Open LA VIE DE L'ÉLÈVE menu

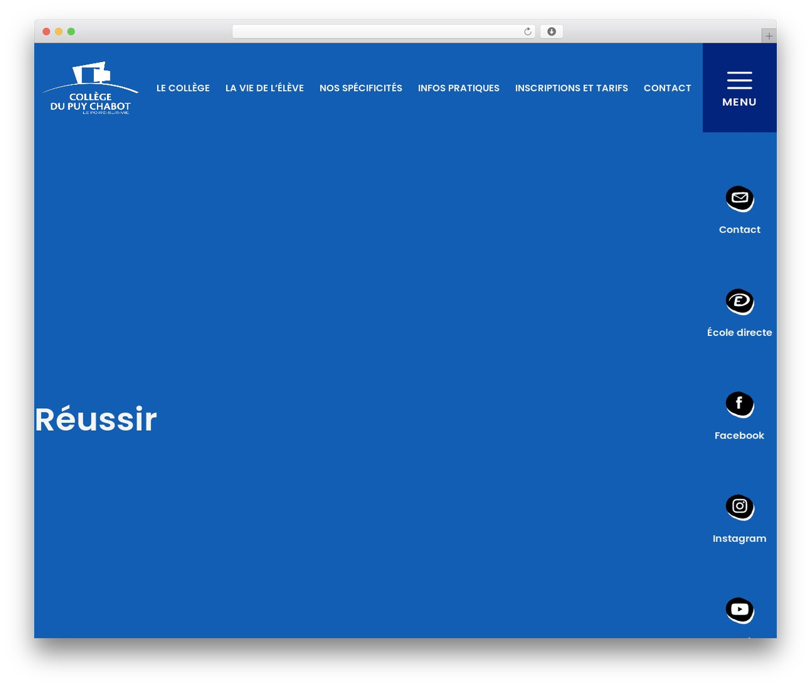(x=265, y=88)
